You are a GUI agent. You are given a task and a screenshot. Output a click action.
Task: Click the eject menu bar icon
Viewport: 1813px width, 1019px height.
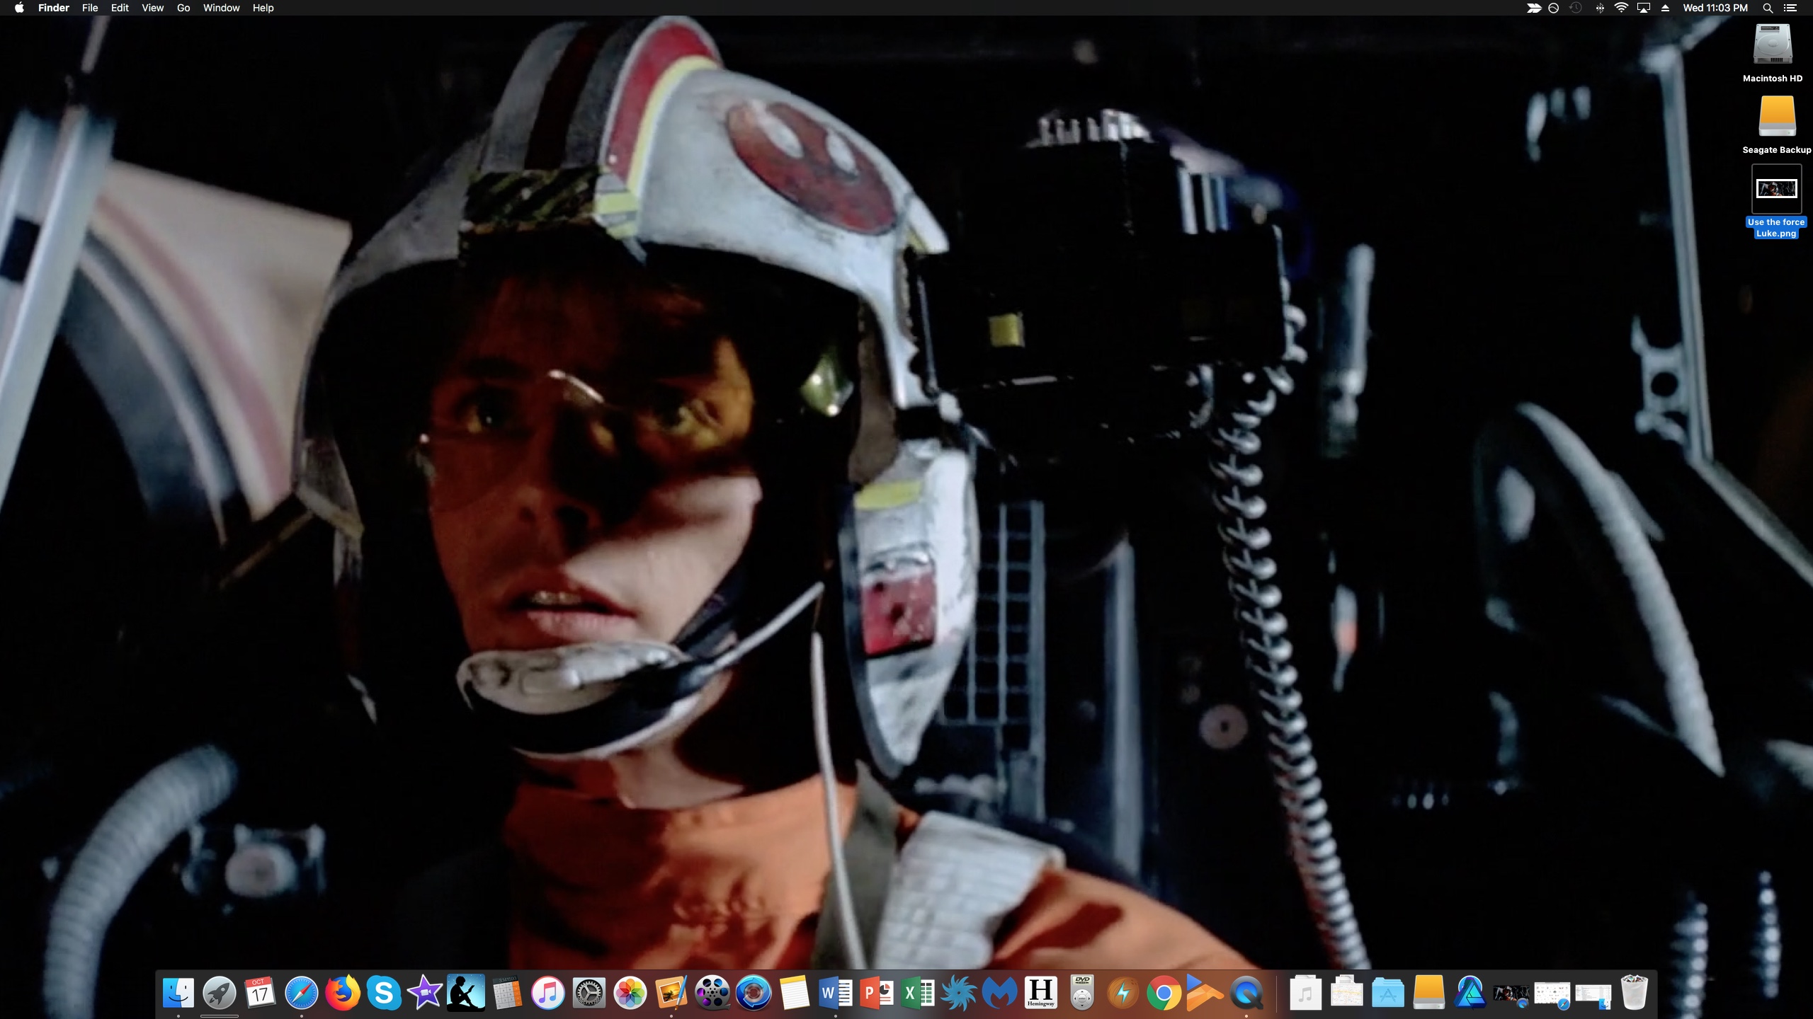[x=1665, y=8]
